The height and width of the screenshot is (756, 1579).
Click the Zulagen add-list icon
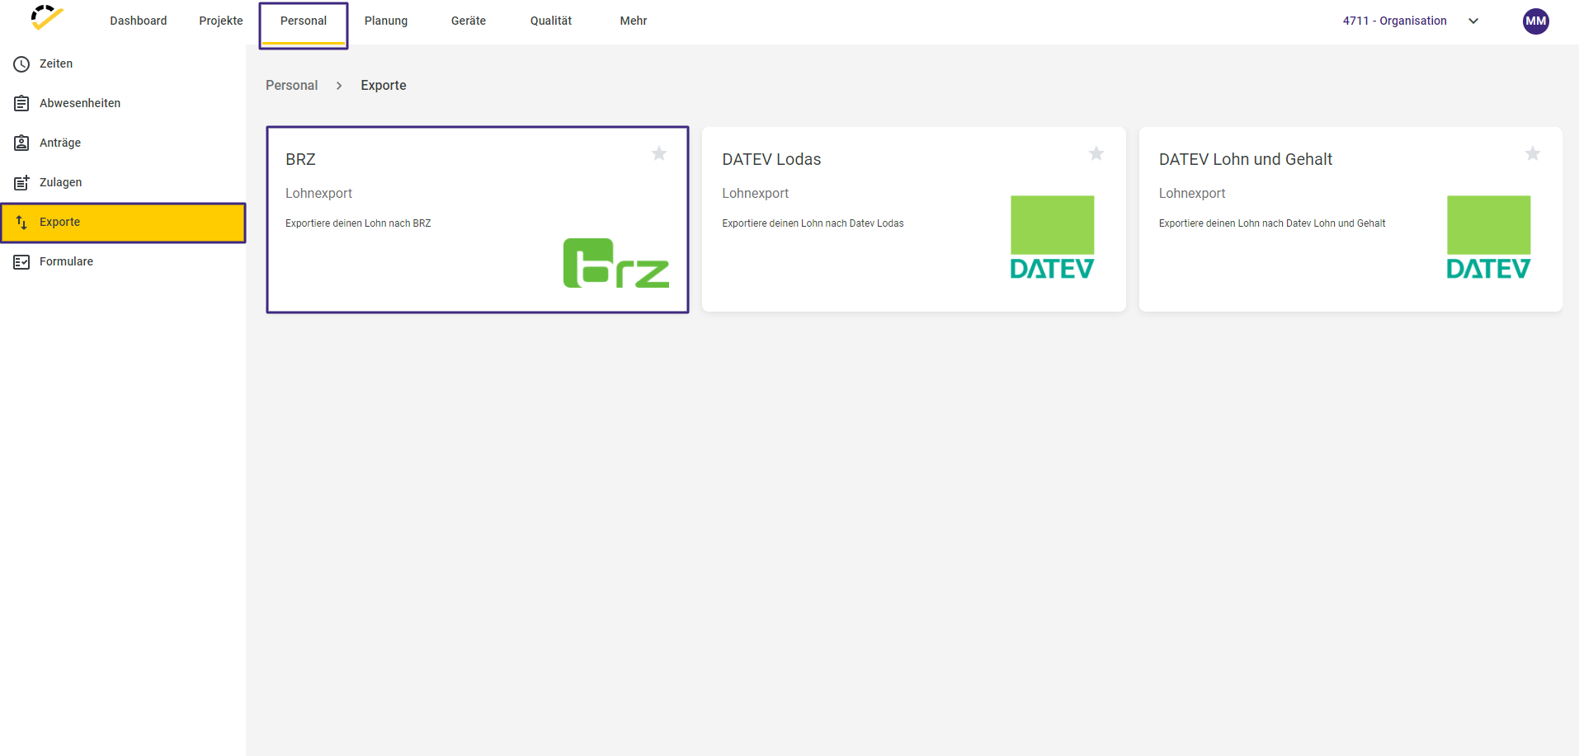click(21, 182)
